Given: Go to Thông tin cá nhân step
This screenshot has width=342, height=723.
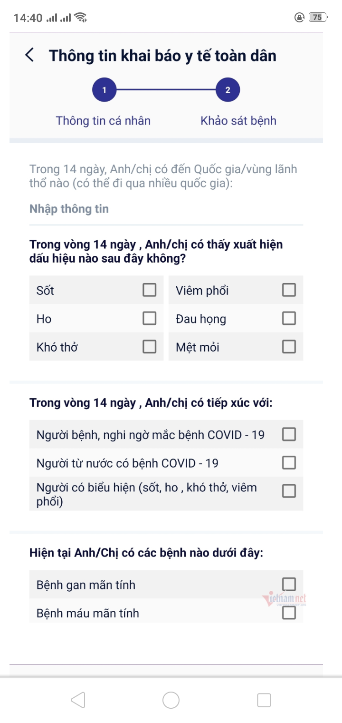Looking at the screenshot, I should tap(103, 120).
